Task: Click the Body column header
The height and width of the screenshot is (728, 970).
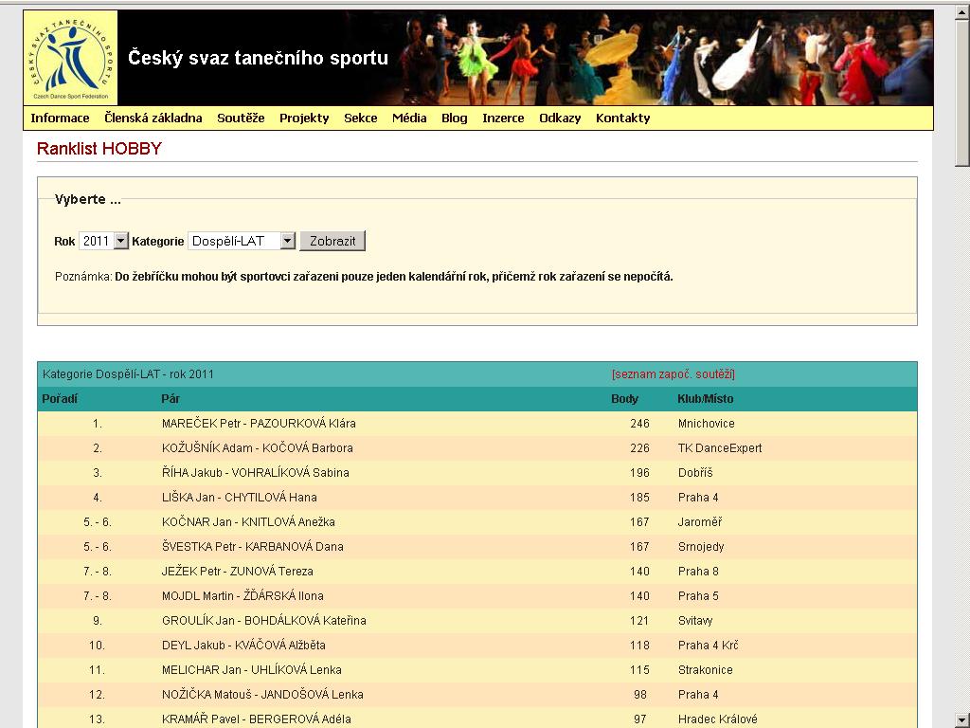Action: pos(625,399)
